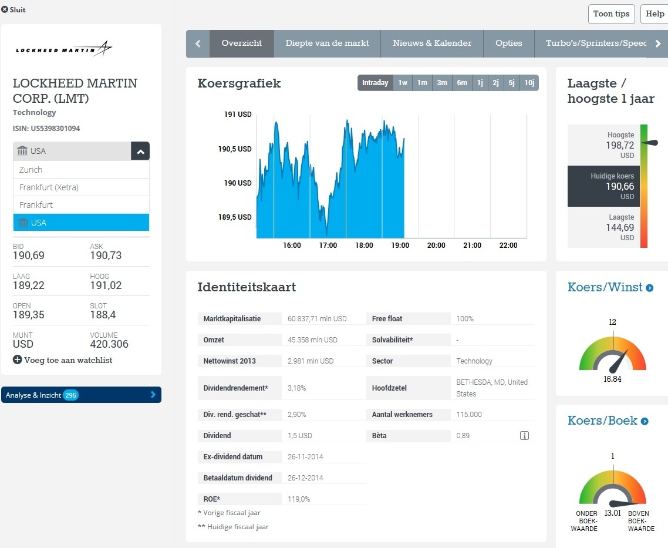Click the arrow icon next to Koers/Winst
The image size is (668, 548).
click(x=649, y=288)
